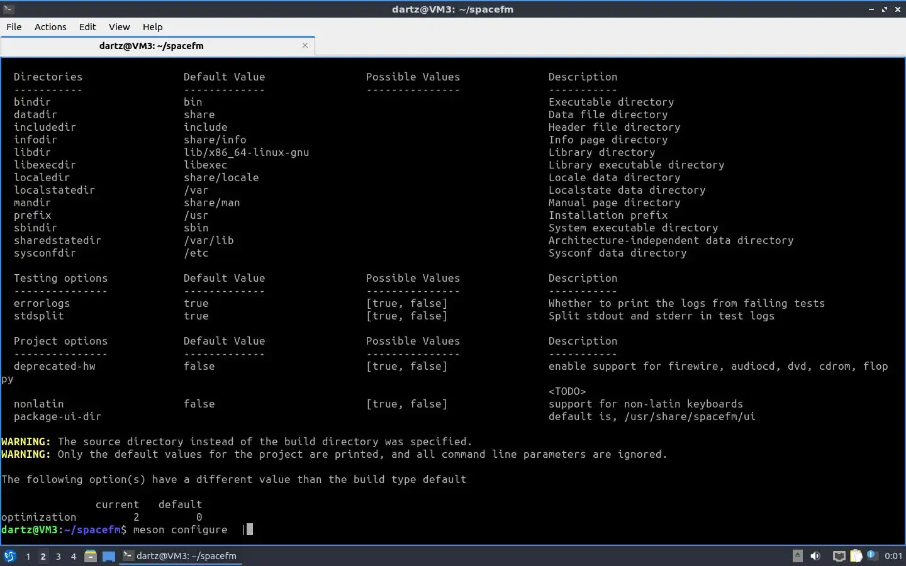This screenshot has height=566, width=906.
Task: Click the warning about only default values printed
Action: pyautogui.click(x=334, y=454)
